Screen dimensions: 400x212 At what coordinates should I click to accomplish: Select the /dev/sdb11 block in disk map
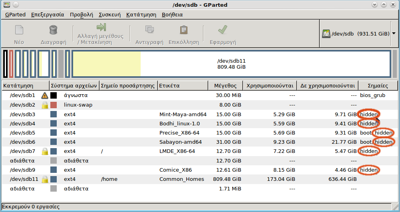(231, 64)
